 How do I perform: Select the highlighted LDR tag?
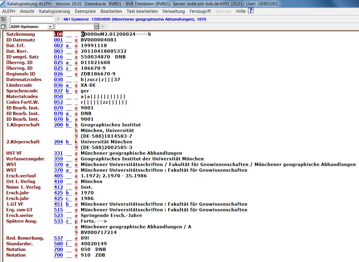58,34
